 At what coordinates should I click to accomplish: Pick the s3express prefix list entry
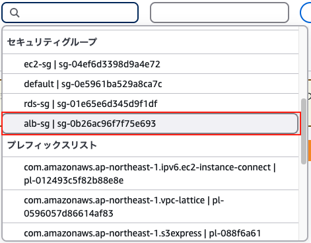[151, 232]
